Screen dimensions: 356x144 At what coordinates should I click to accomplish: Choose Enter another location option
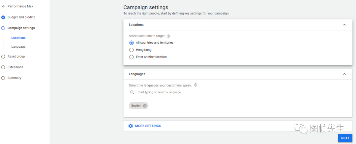132,57
